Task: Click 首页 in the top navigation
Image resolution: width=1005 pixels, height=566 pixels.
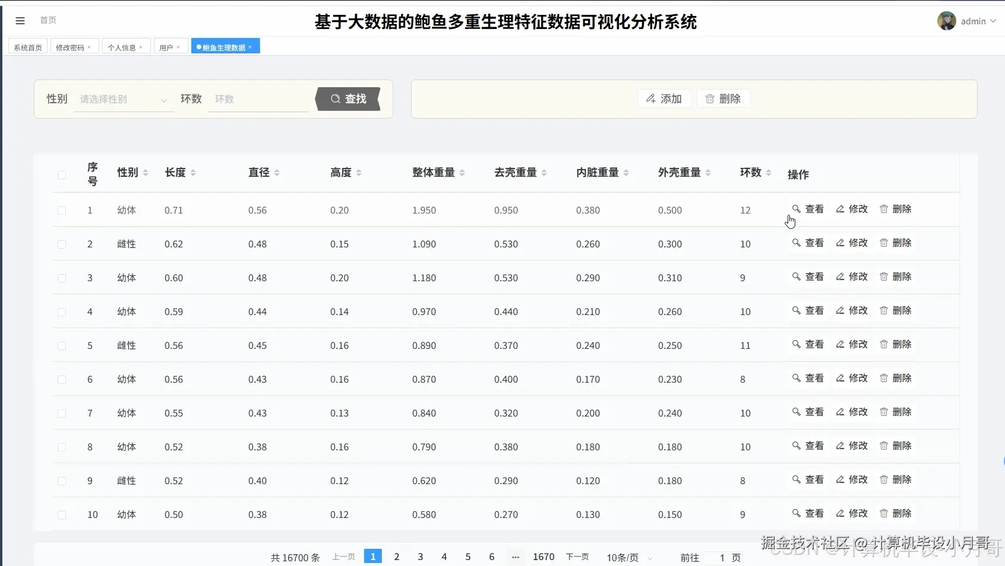Action: click(x=48, y=21)
